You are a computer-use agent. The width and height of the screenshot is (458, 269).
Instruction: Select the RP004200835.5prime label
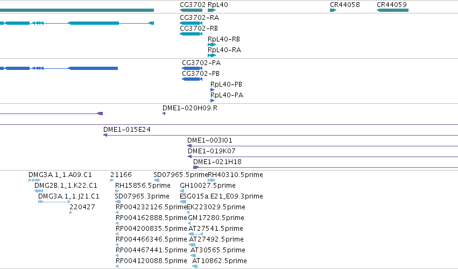click(x=151, y=229)
